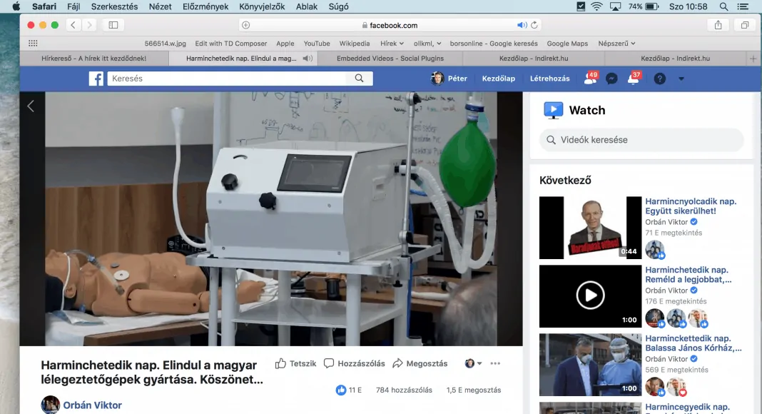Open the 566514.w.jpg bookmark
Screen dimensions: 762x414
[166, 44]
